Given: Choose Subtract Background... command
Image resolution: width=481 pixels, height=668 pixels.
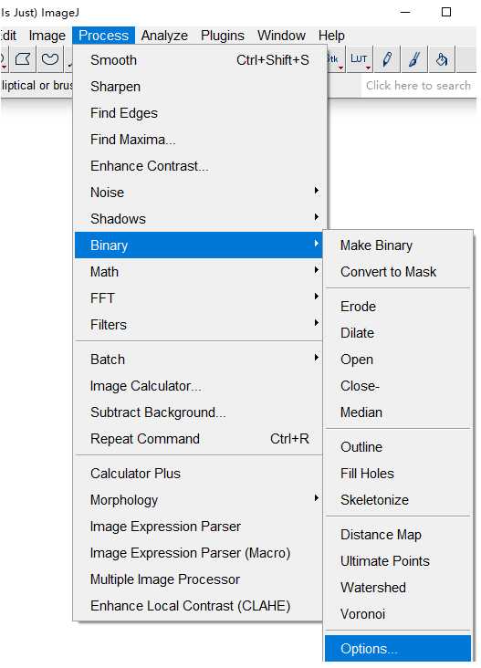Looking at the screenshot, I should click(198, 412).
